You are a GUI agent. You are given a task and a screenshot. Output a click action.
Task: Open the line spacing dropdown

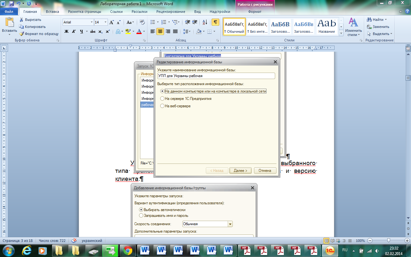pos(186,31)
